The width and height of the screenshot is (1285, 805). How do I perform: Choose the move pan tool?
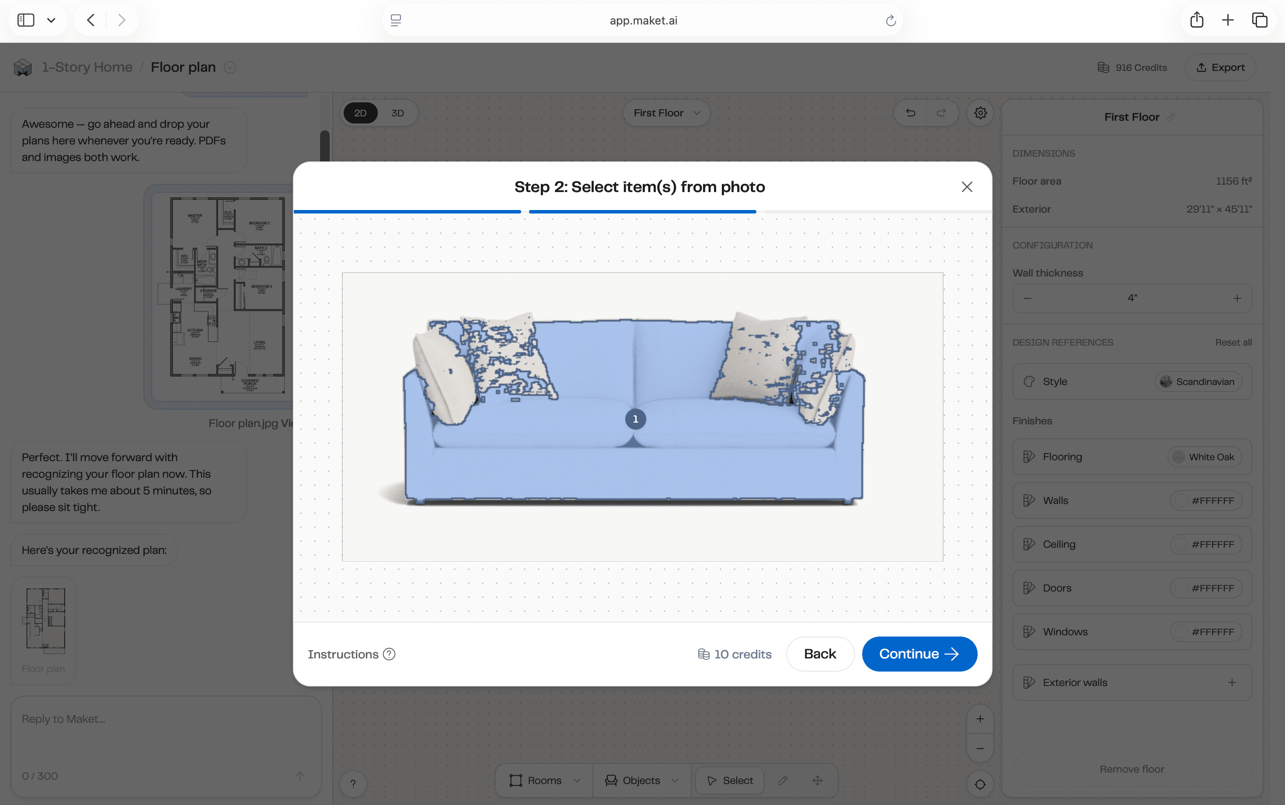tap(818, 780)
